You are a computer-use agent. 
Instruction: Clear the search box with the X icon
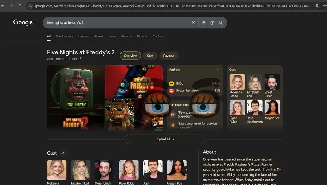click(193, 23)
